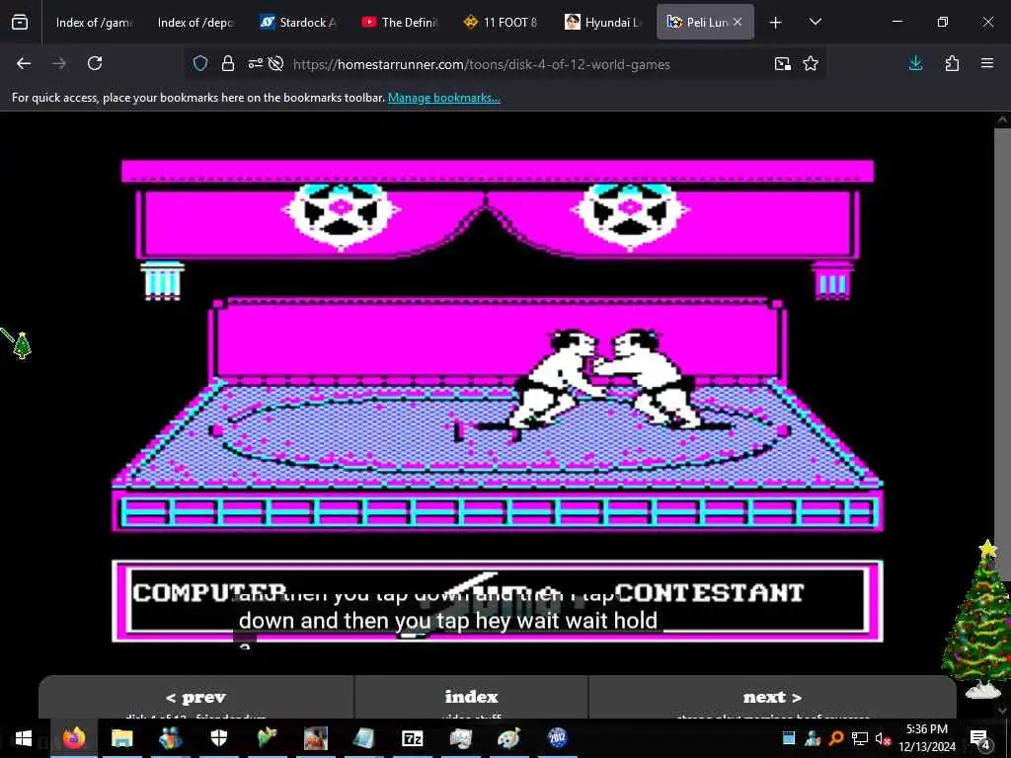Screen dimensions: 1011x758
Task: Open the 2012 globe taskbar icon
Action: click(x=557, y=738)
